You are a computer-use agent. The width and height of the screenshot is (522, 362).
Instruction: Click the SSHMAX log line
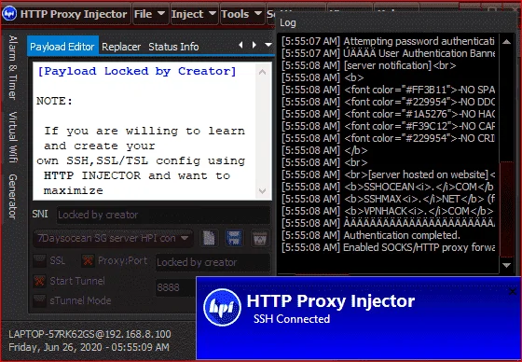pyautogui.click(x=388, y=199)
